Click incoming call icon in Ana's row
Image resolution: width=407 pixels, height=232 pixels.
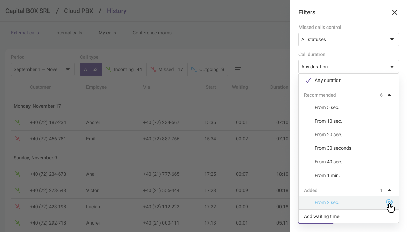pyautogui.click(x=17, y=174)
